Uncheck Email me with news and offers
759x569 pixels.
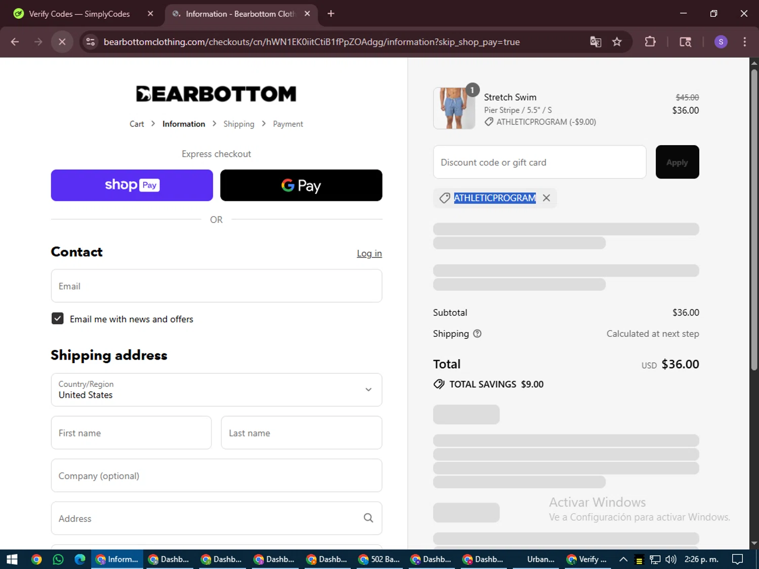58,319
